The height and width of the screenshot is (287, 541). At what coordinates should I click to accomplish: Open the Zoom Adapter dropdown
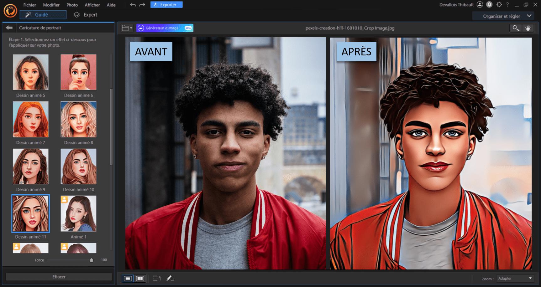(x=515, y=278)
